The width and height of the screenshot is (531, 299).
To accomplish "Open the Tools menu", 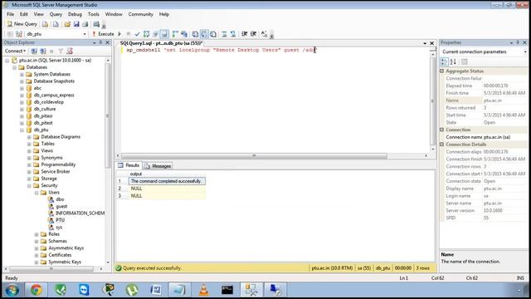I will (x=94, y=14).
